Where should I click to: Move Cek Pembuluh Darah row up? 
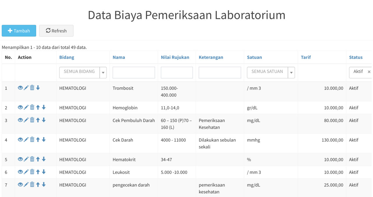pyautogui.click(x=38, y=120)
